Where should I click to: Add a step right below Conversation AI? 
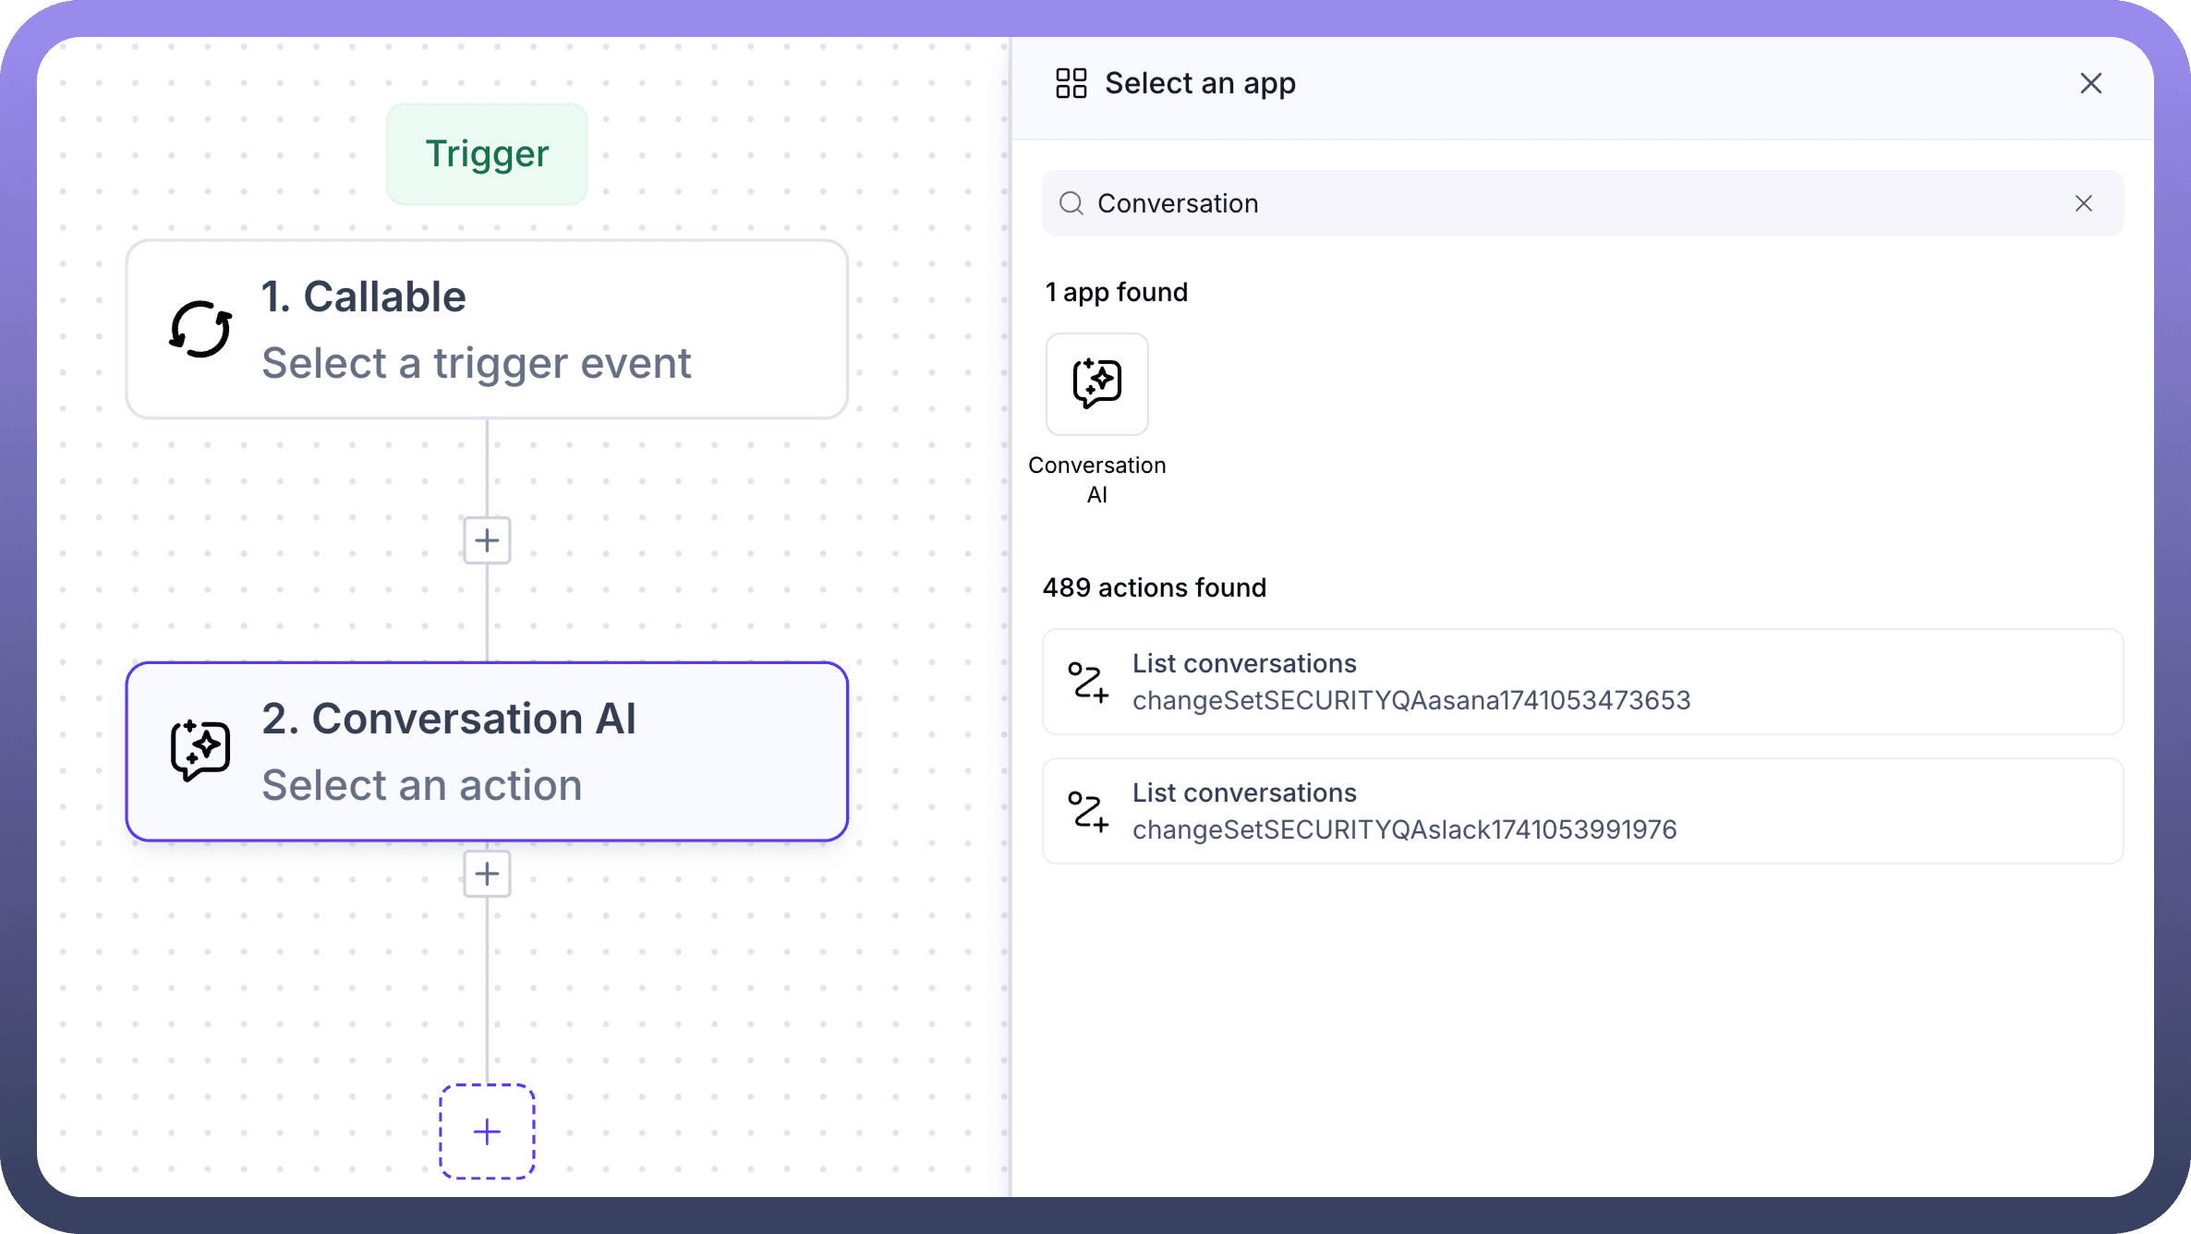coord(487,874)
